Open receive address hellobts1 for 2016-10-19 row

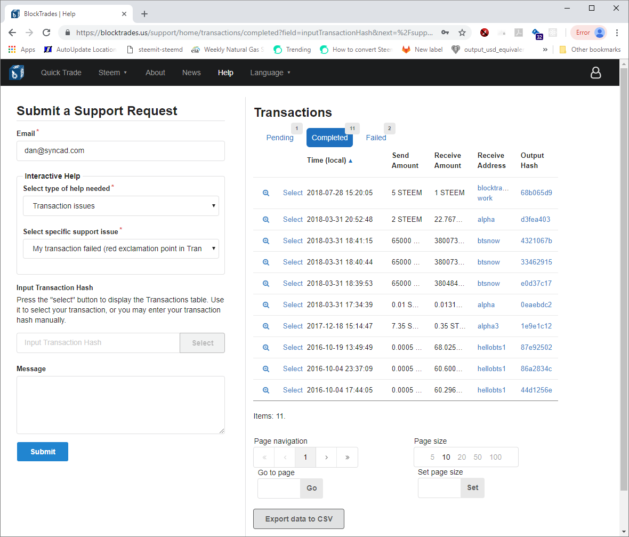(491, 348)
